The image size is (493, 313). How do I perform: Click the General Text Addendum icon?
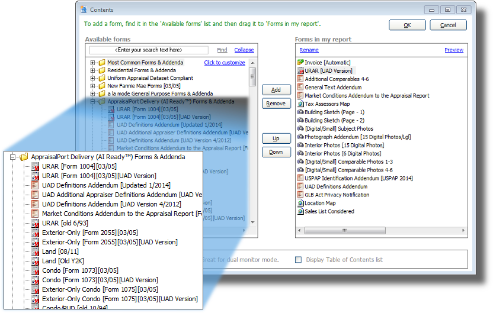[300, 87]
